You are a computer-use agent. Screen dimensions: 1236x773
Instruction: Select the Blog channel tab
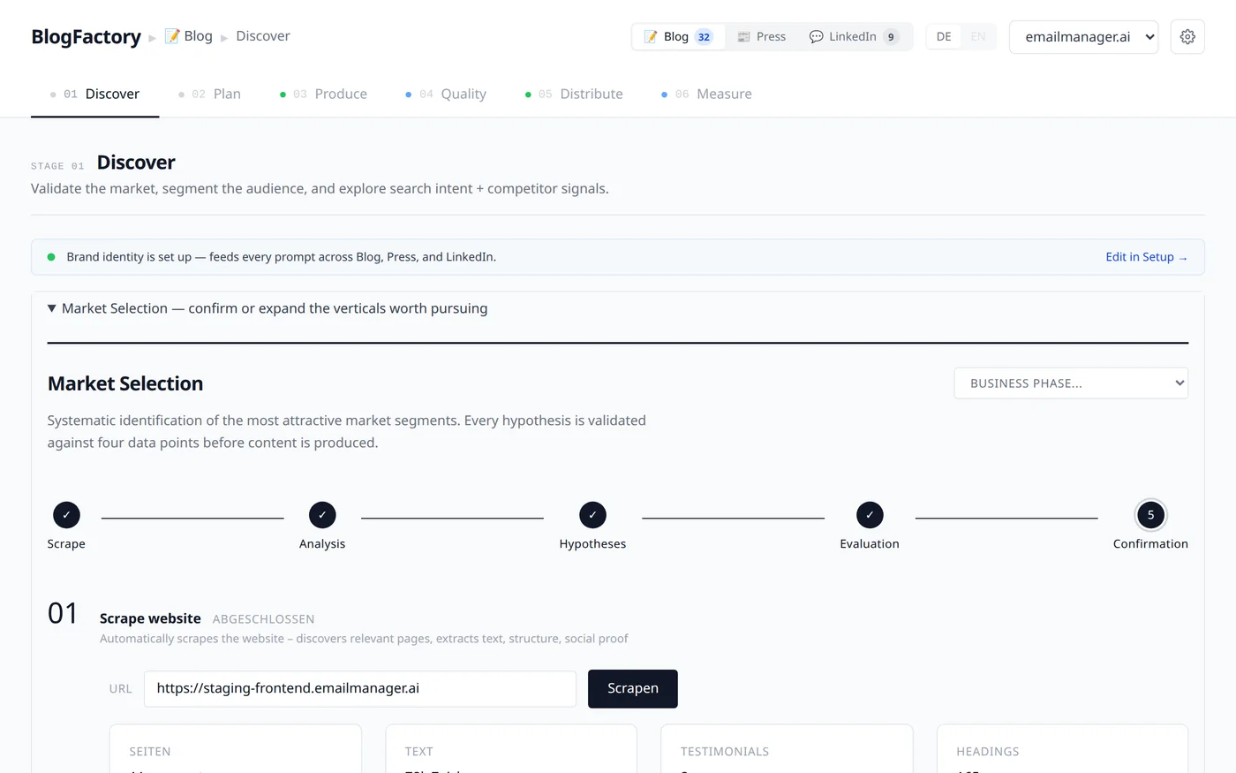(678, 37)
